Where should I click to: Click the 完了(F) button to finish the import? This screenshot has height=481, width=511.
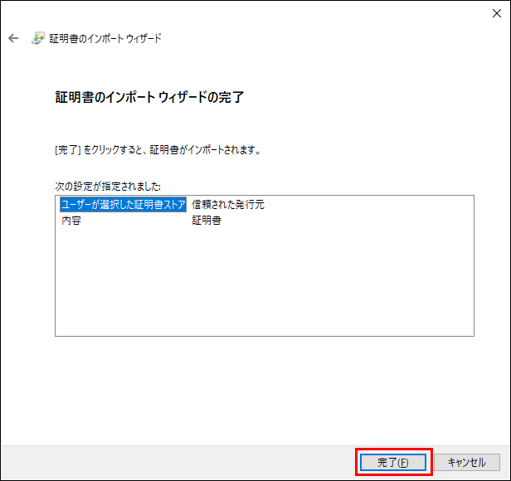tap(393, 462)
